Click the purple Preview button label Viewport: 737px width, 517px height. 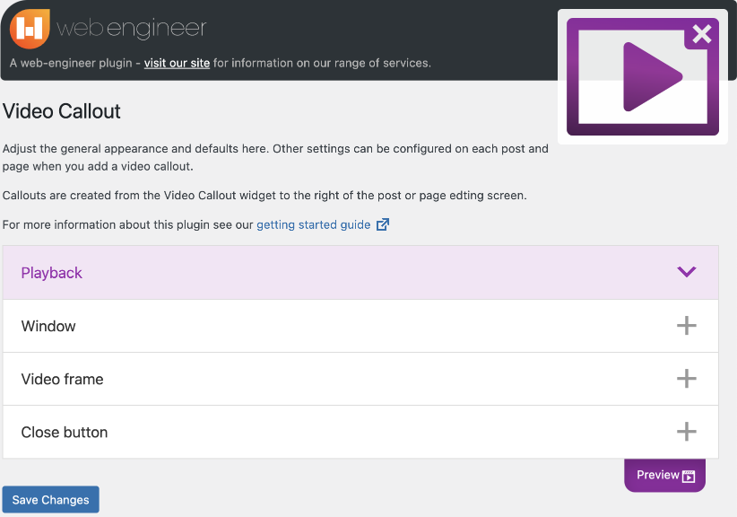(x=657, y=475)
